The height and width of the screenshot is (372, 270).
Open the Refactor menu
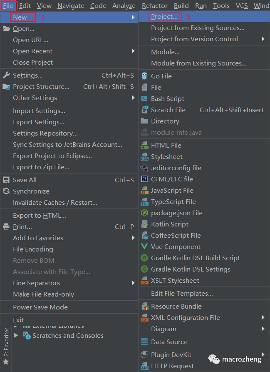click(155, 5)
